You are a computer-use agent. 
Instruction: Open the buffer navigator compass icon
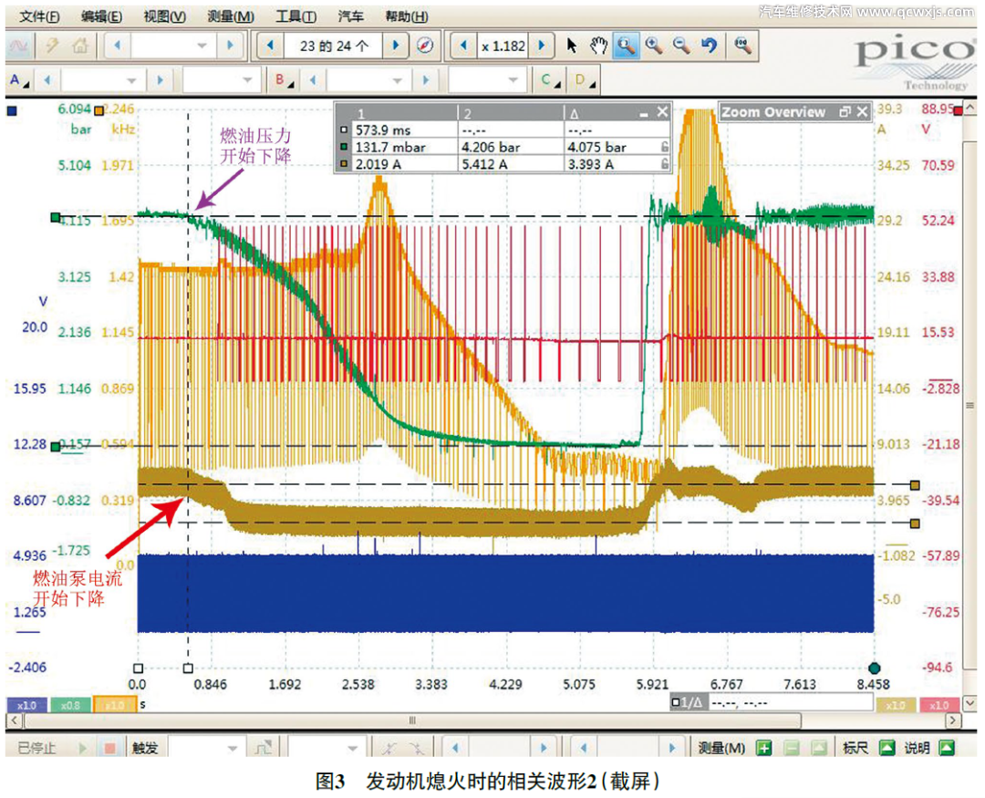click(x=424, y=46)
